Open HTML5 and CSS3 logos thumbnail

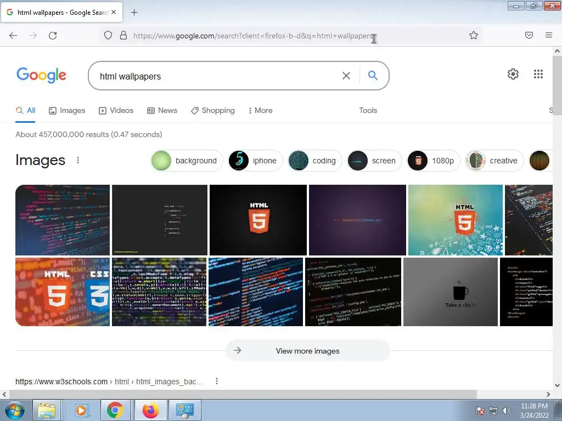click(x=63, y=292)
